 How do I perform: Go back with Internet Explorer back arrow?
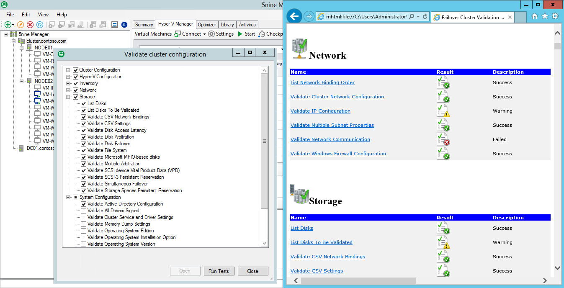point(295,16)
